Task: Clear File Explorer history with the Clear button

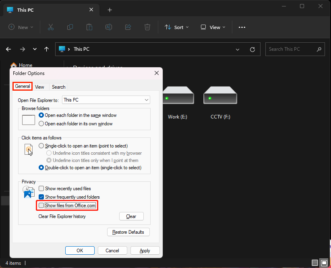Action: [x=131, y=216]
